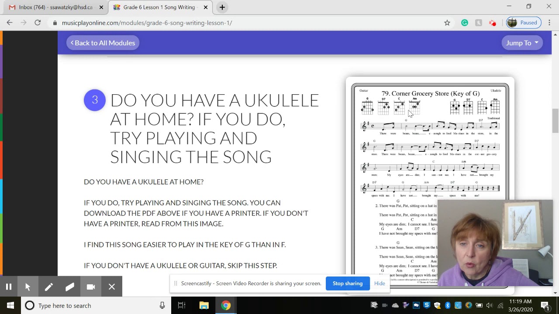Click the Hide link in sharing bar

(380, 283)
